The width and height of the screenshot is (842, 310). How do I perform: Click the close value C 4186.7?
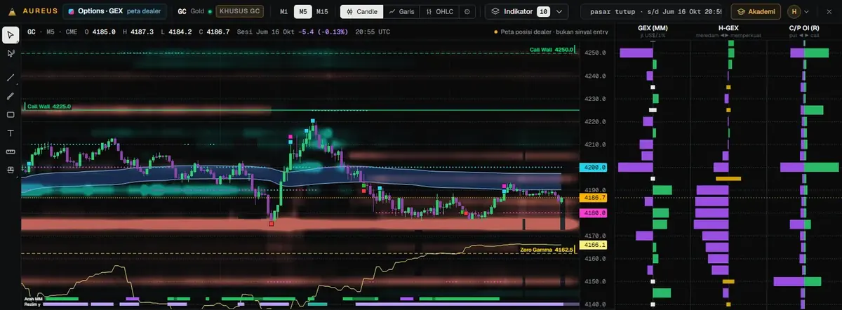coord(215,32)
